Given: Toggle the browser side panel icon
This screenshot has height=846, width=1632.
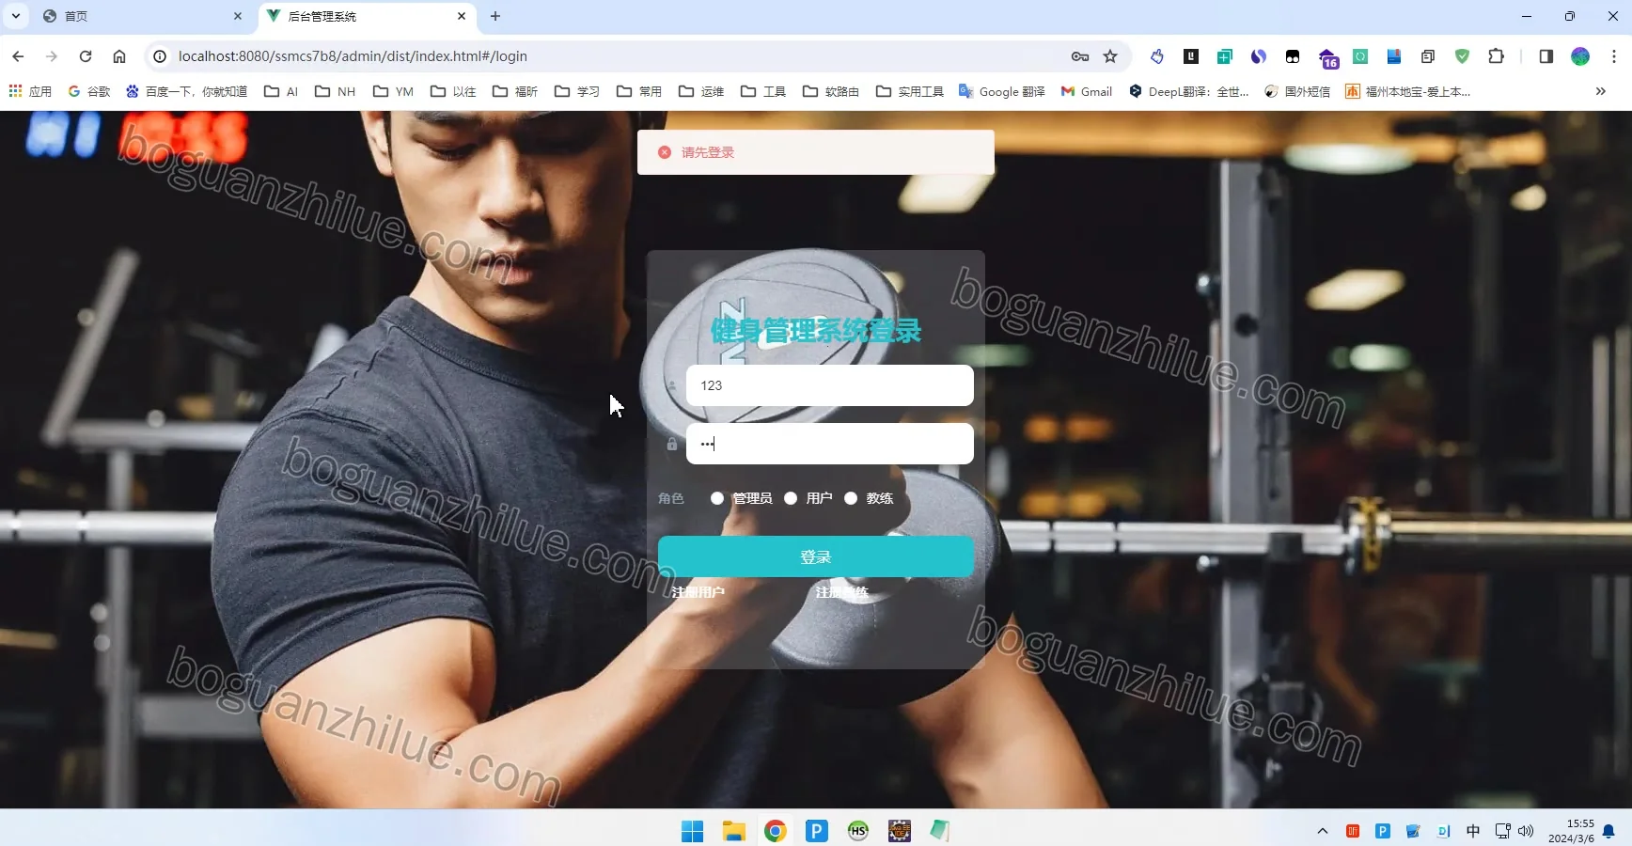Looking at the screenshot, I should 1546,56.
